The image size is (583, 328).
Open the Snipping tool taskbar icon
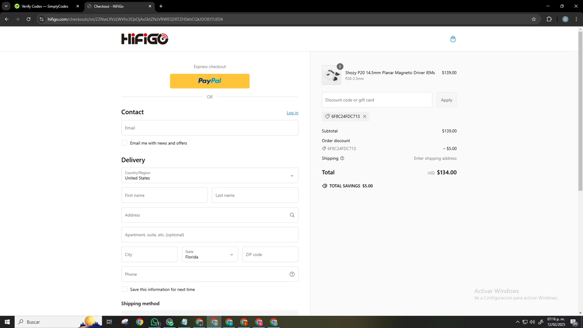[125, 322]
